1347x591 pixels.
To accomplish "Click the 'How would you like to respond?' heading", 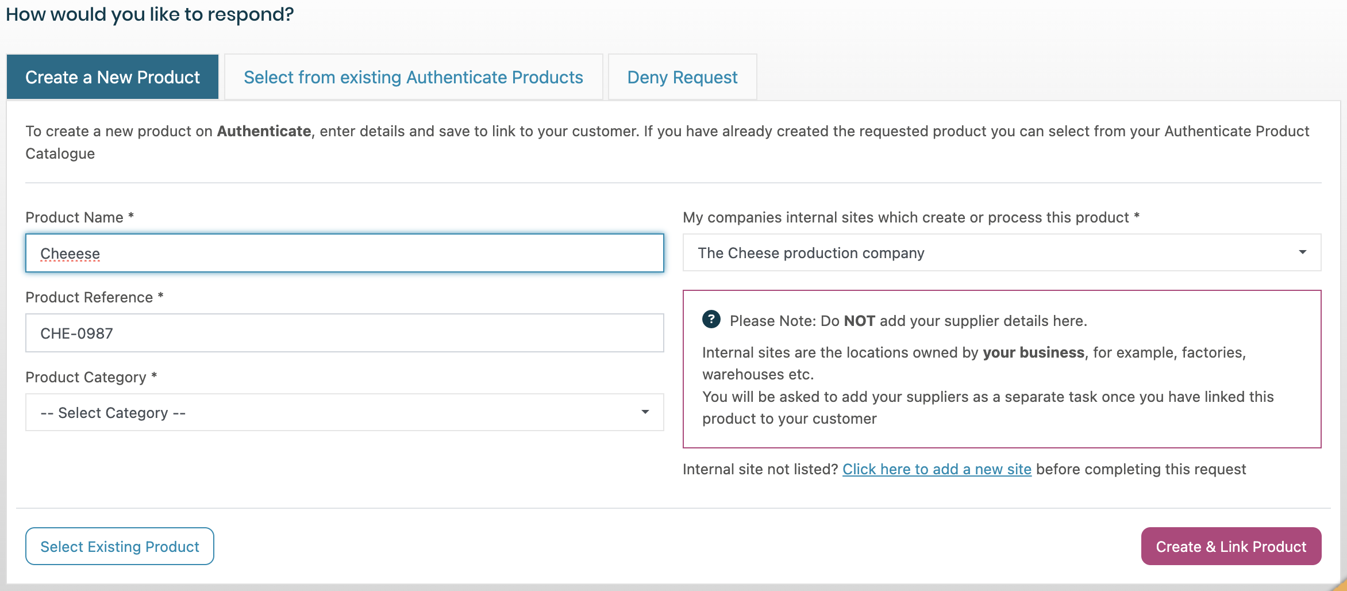I will coord(149,14).
